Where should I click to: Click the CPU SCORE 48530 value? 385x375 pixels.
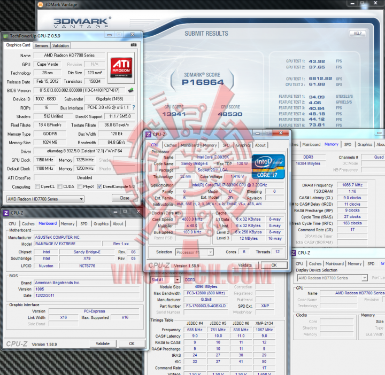[230, 114]
